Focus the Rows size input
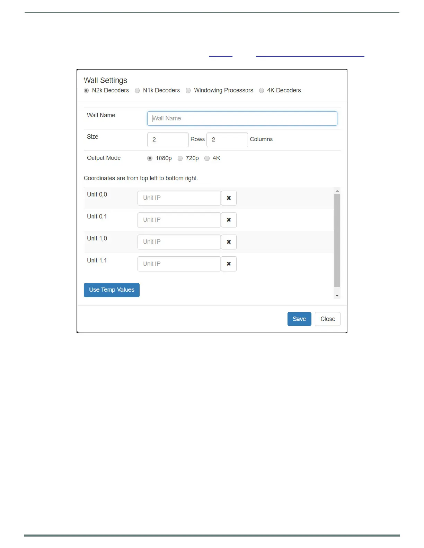Image resolution: width=424 pixels, height=548 pixels. (x=168, y=140)
